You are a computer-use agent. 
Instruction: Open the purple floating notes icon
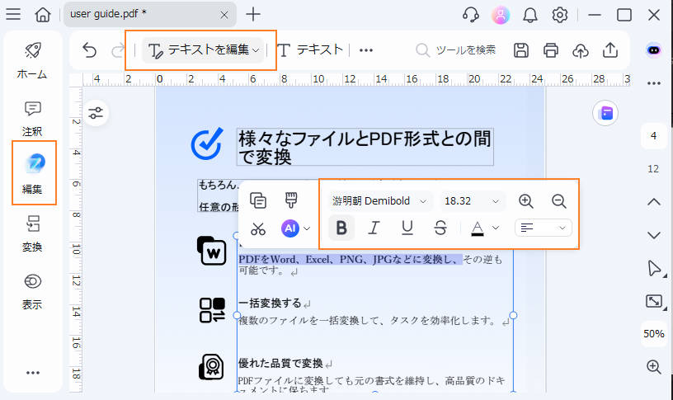coord(605,113)
